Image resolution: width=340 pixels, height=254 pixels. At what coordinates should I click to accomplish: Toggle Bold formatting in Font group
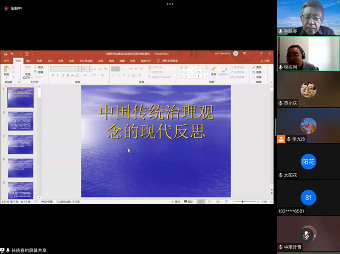coord(53,75)
